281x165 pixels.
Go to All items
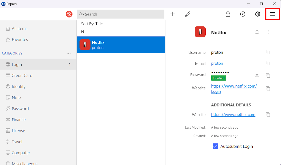pos(38,28)
